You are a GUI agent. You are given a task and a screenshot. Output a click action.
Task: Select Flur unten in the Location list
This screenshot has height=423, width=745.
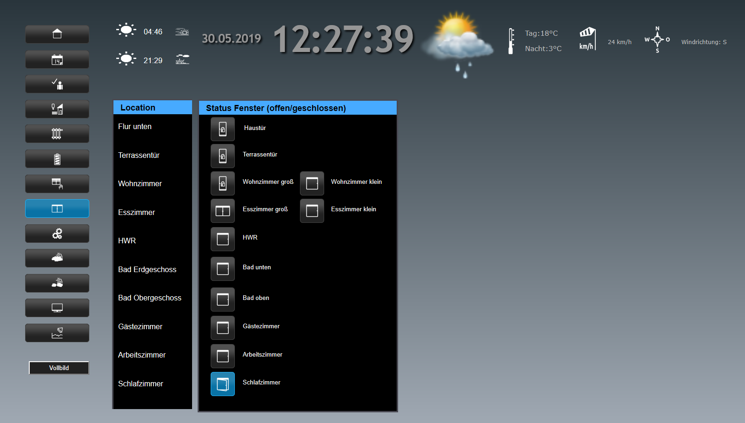(x=135, y=126)
